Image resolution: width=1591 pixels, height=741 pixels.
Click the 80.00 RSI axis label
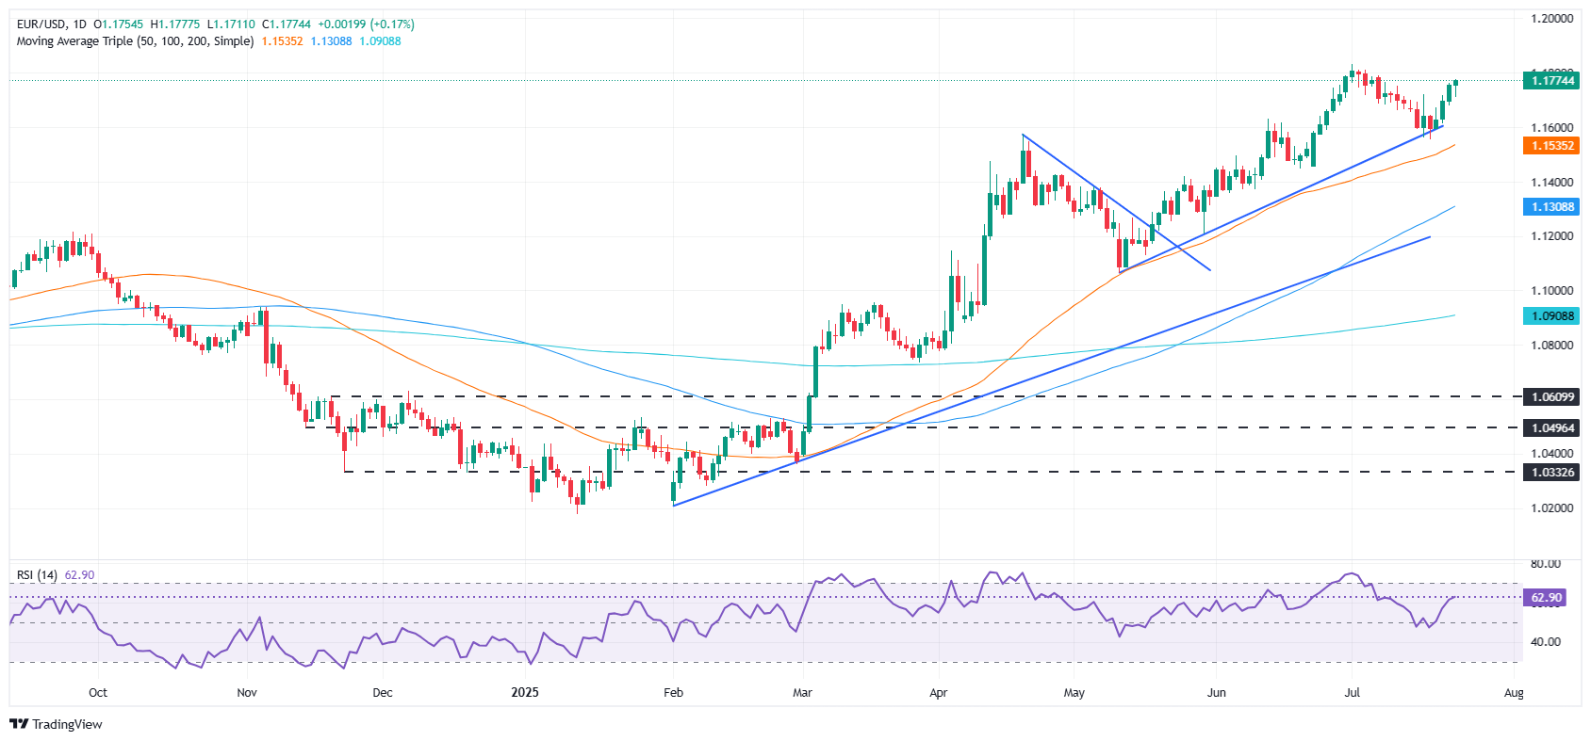click(1546, 564)
